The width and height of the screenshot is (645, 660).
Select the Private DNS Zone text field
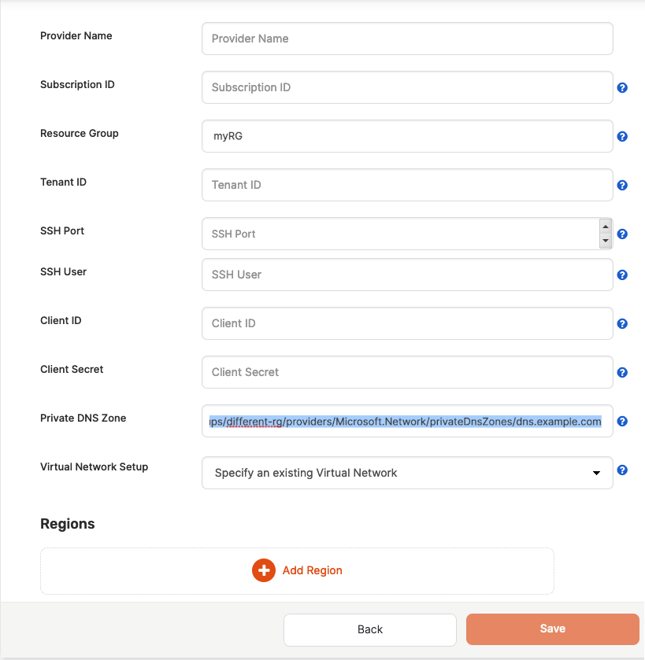point(407,422)
